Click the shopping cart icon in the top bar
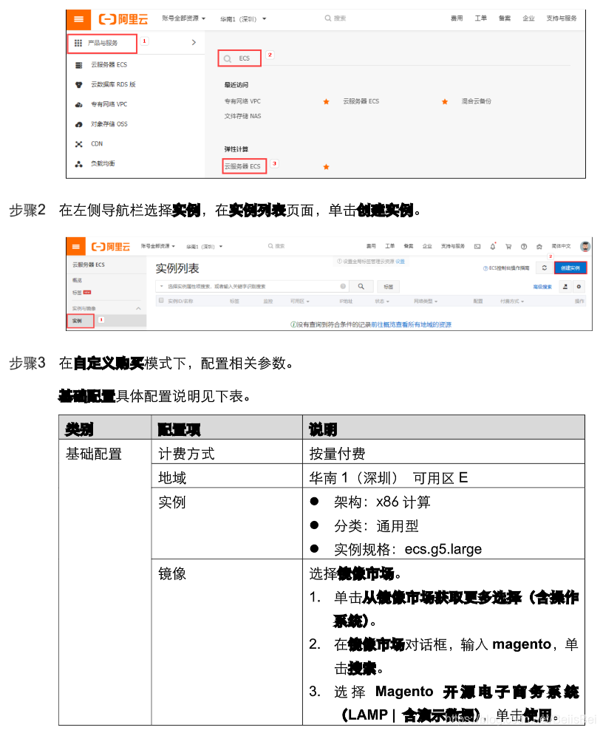603x733 pixels. tap(508, 245)
